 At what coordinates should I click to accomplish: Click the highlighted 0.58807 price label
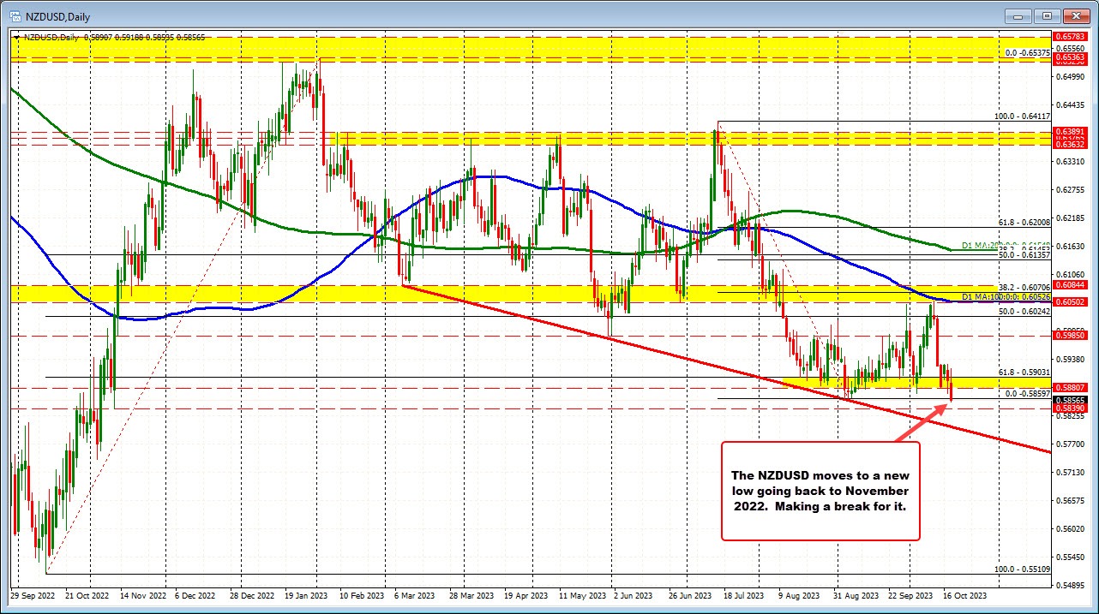pos(1071,389)
